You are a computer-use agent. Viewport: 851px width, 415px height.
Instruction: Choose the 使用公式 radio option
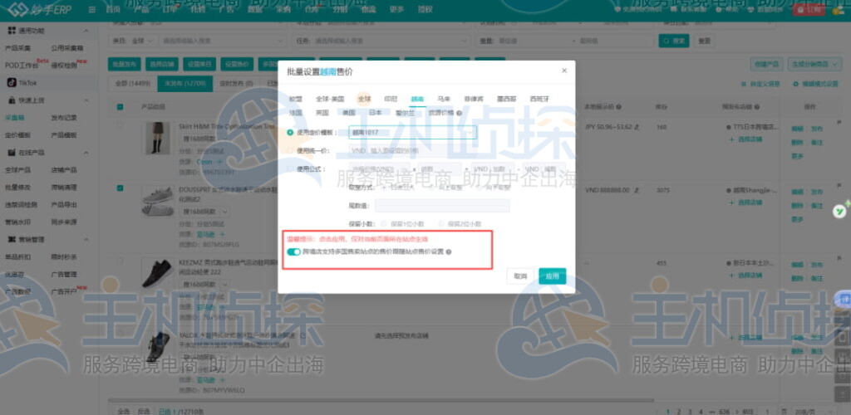point(290,168)
